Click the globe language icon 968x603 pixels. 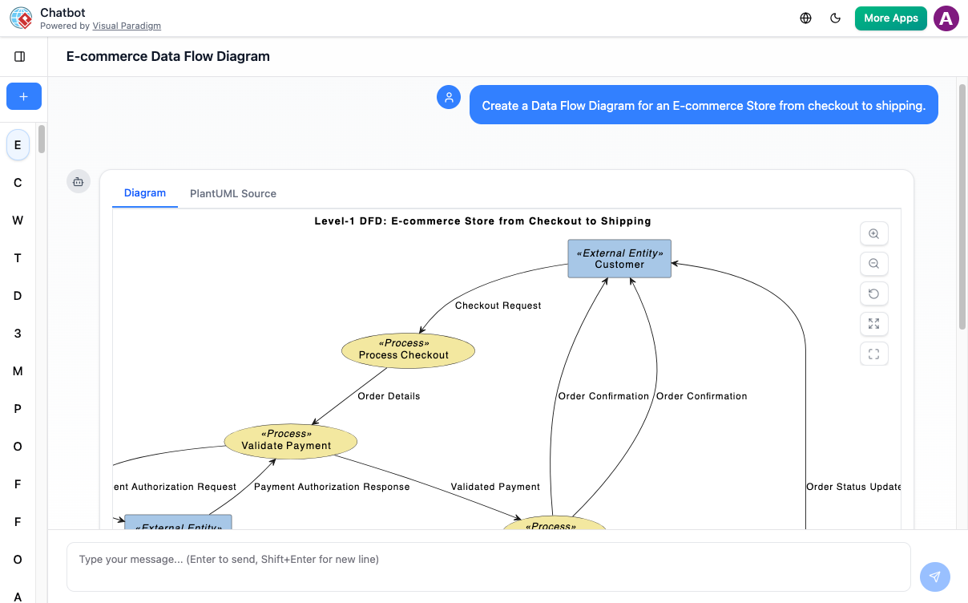point(805,18)
